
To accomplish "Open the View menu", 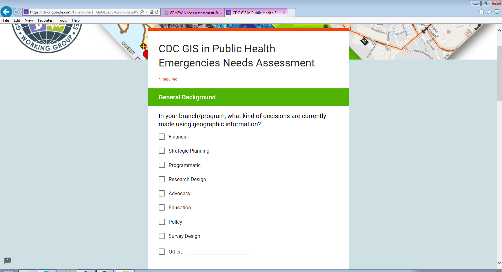I will coord(29,20).
